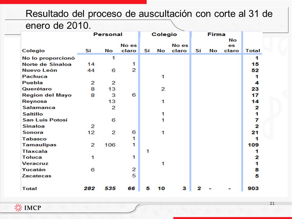
Task: Select Nuevo León Personal Sí value 44
Action: 91,70
